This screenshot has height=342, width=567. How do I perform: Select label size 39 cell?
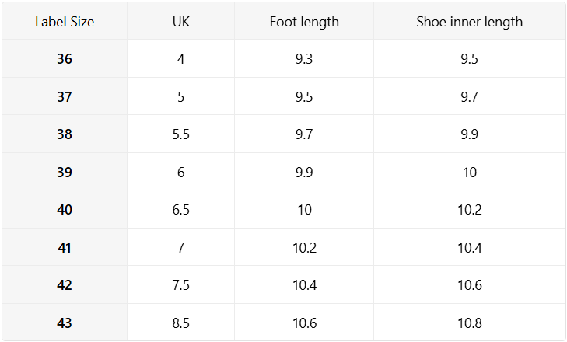click(x=65, y=173)
